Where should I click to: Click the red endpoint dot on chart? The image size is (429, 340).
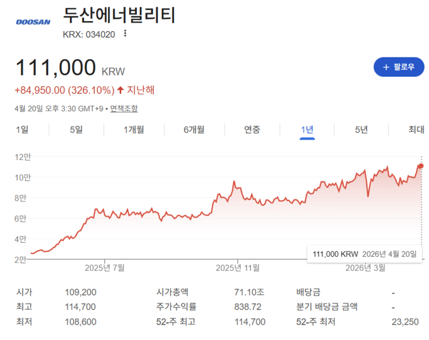(421, 166)
